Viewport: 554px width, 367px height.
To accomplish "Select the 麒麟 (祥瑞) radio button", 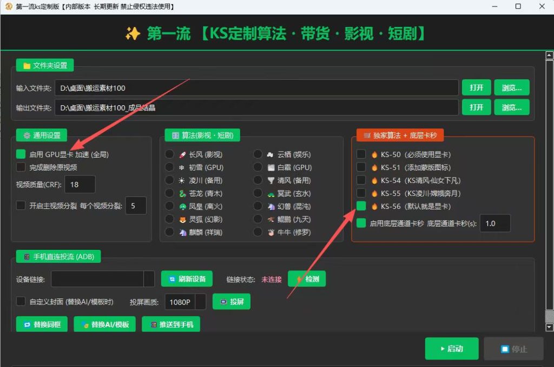I will click(169, 232).
